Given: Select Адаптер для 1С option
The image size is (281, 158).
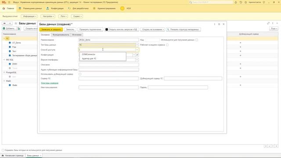Looking at the screenshot, I should (103, 58).
